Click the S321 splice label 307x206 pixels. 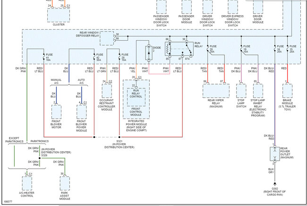pyautogui.click(x=119, y=144)
